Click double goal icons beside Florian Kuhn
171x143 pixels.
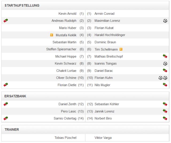pyautogui.click(x=163, y=78)
